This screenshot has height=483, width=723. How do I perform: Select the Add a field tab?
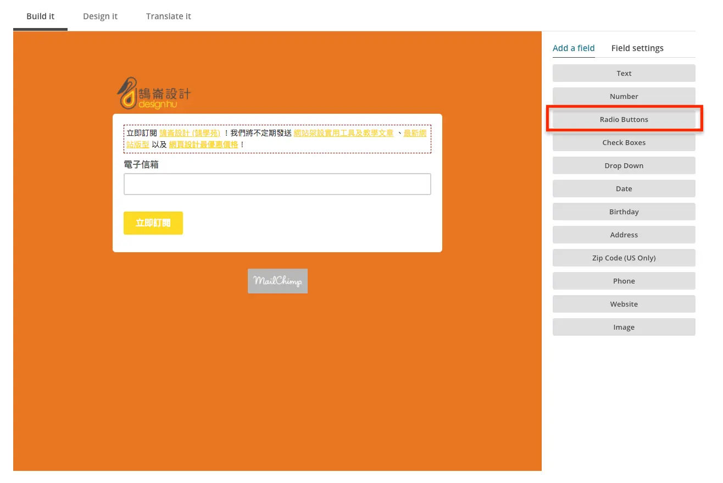(574, 48)
